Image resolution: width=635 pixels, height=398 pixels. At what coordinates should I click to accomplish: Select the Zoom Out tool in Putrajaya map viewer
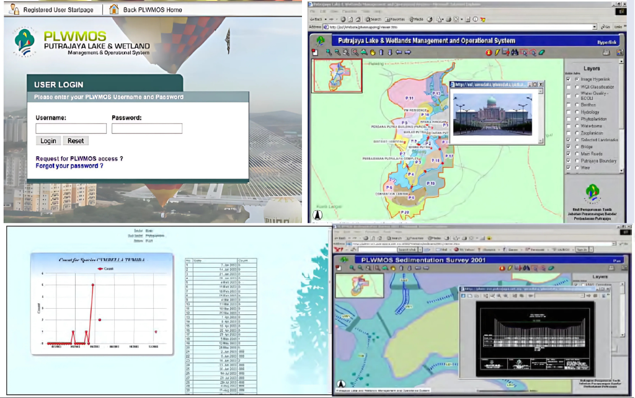pos(337,52)
